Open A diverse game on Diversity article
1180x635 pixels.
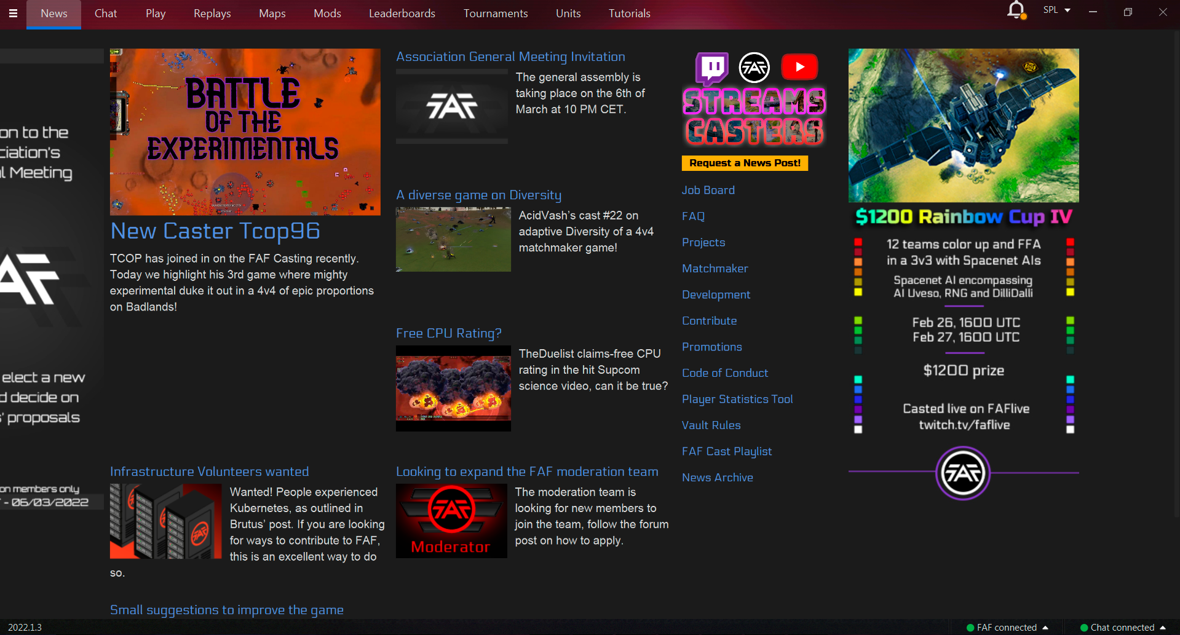coord(478,195)
